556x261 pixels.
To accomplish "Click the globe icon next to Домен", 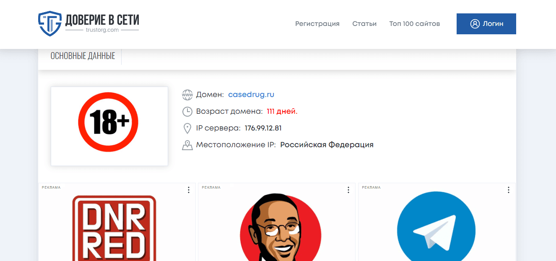I will (x=187, y=95).
